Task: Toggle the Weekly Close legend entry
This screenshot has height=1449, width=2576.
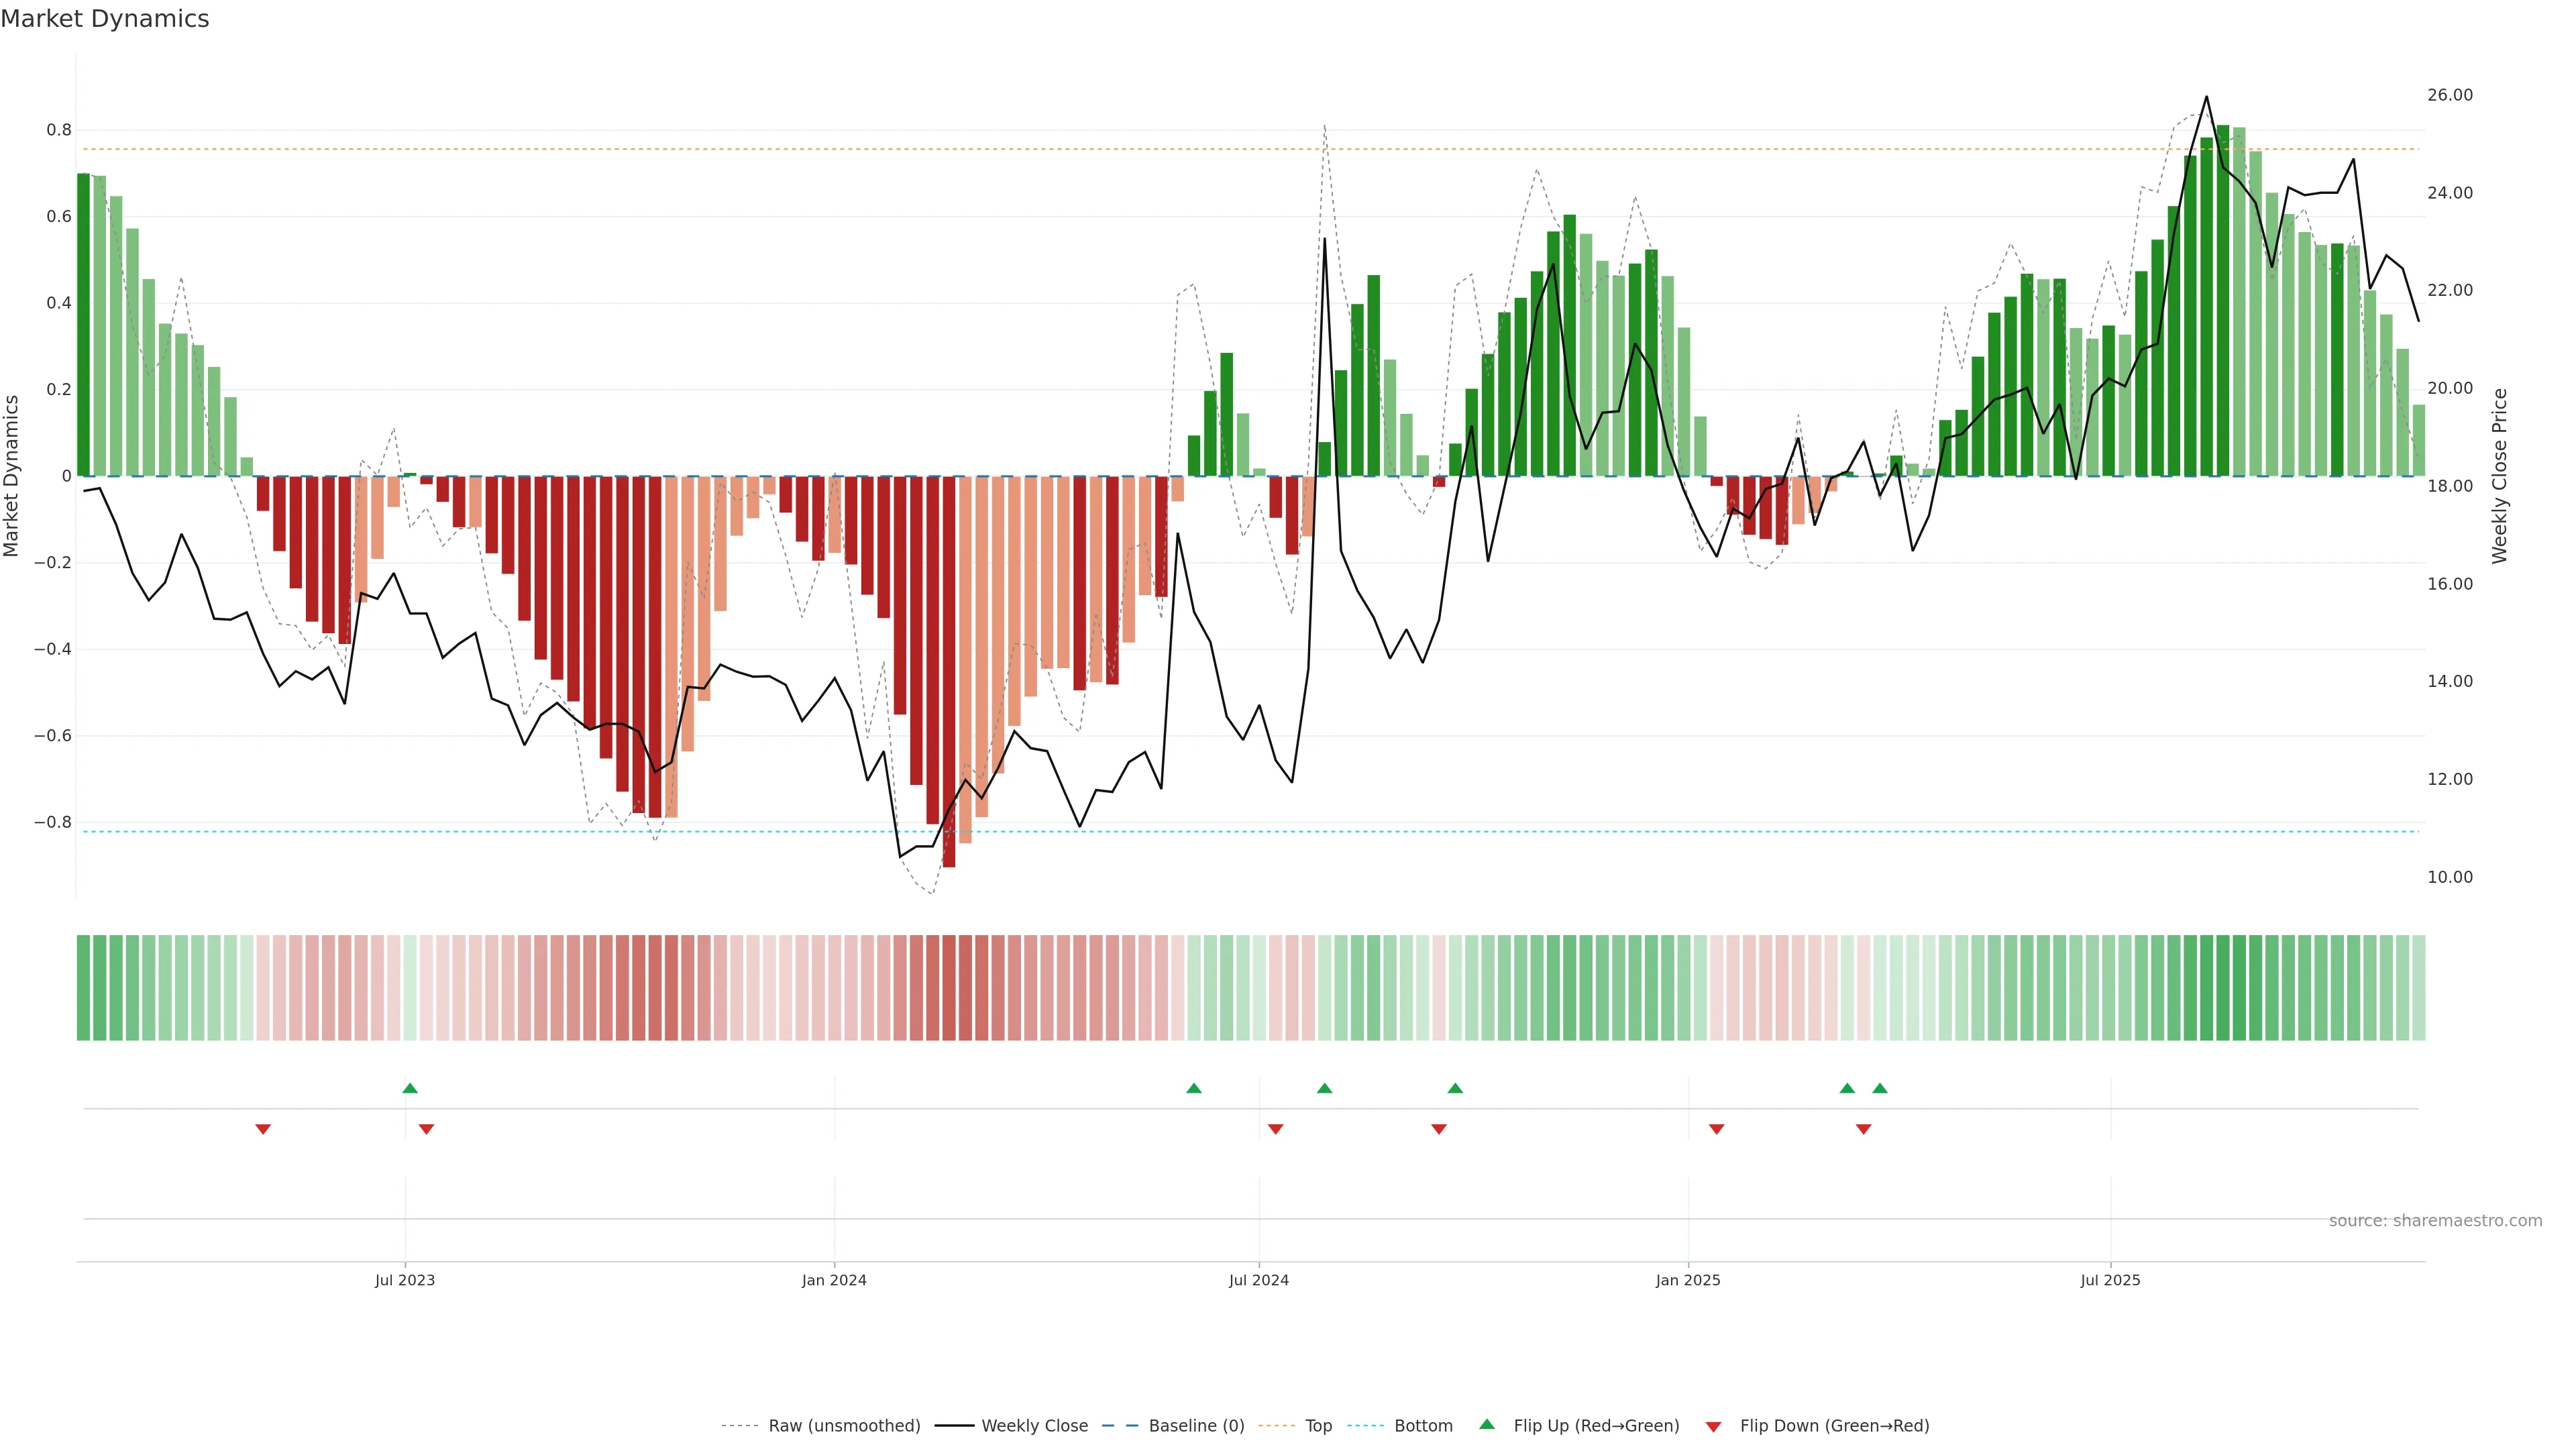Action: pyautogui.click(x=1034, y=1426)
